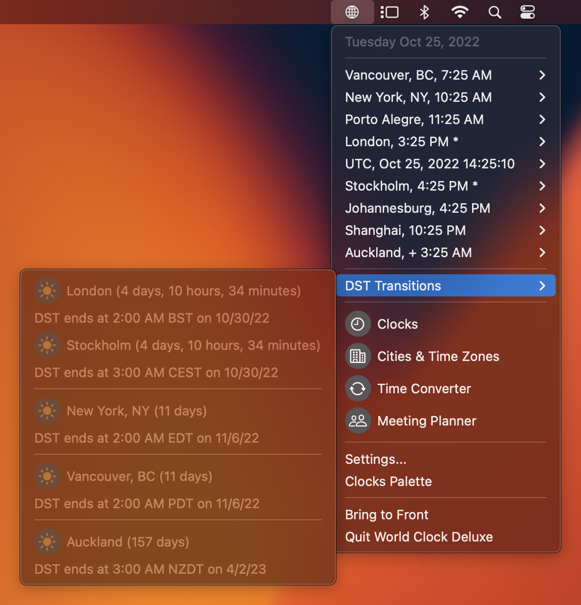This screenshot has height=605, width=581.
Task: Select UTC, Oct 25, 2022 entry
Action: point(446,164)
